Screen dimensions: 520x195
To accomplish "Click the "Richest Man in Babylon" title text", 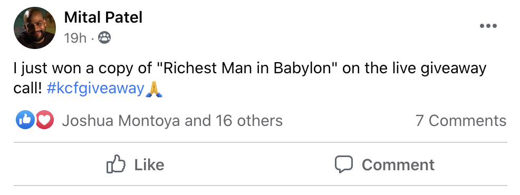I will tap(246, 69).
